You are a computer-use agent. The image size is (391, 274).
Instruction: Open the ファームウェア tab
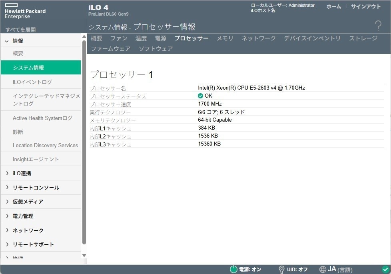click(x=110, y=49)
